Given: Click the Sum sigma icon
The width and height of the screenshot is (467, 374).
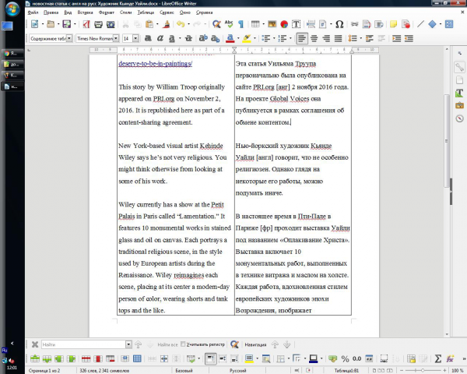Looking at the screenshot, I should (x=437, y=358).
